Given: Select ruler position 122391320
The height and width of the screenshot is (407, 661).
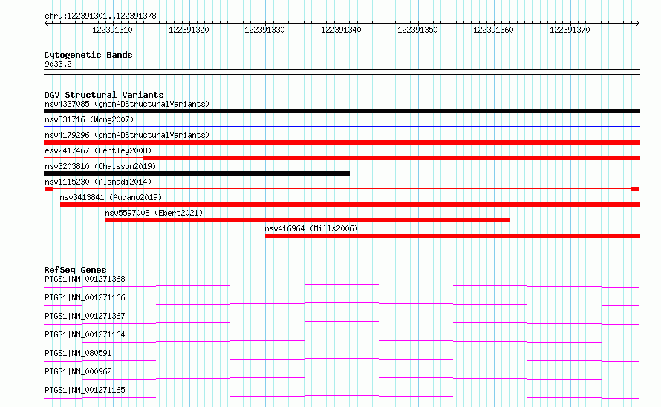Looking at the screenshot, I should click(189, 30).
